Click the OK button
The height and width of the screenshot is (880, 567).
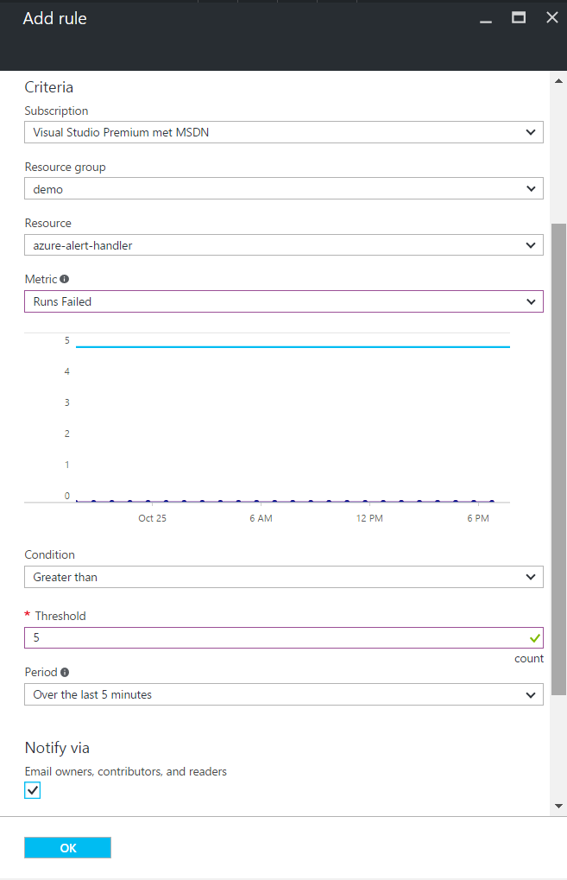[x=68, y=847]
